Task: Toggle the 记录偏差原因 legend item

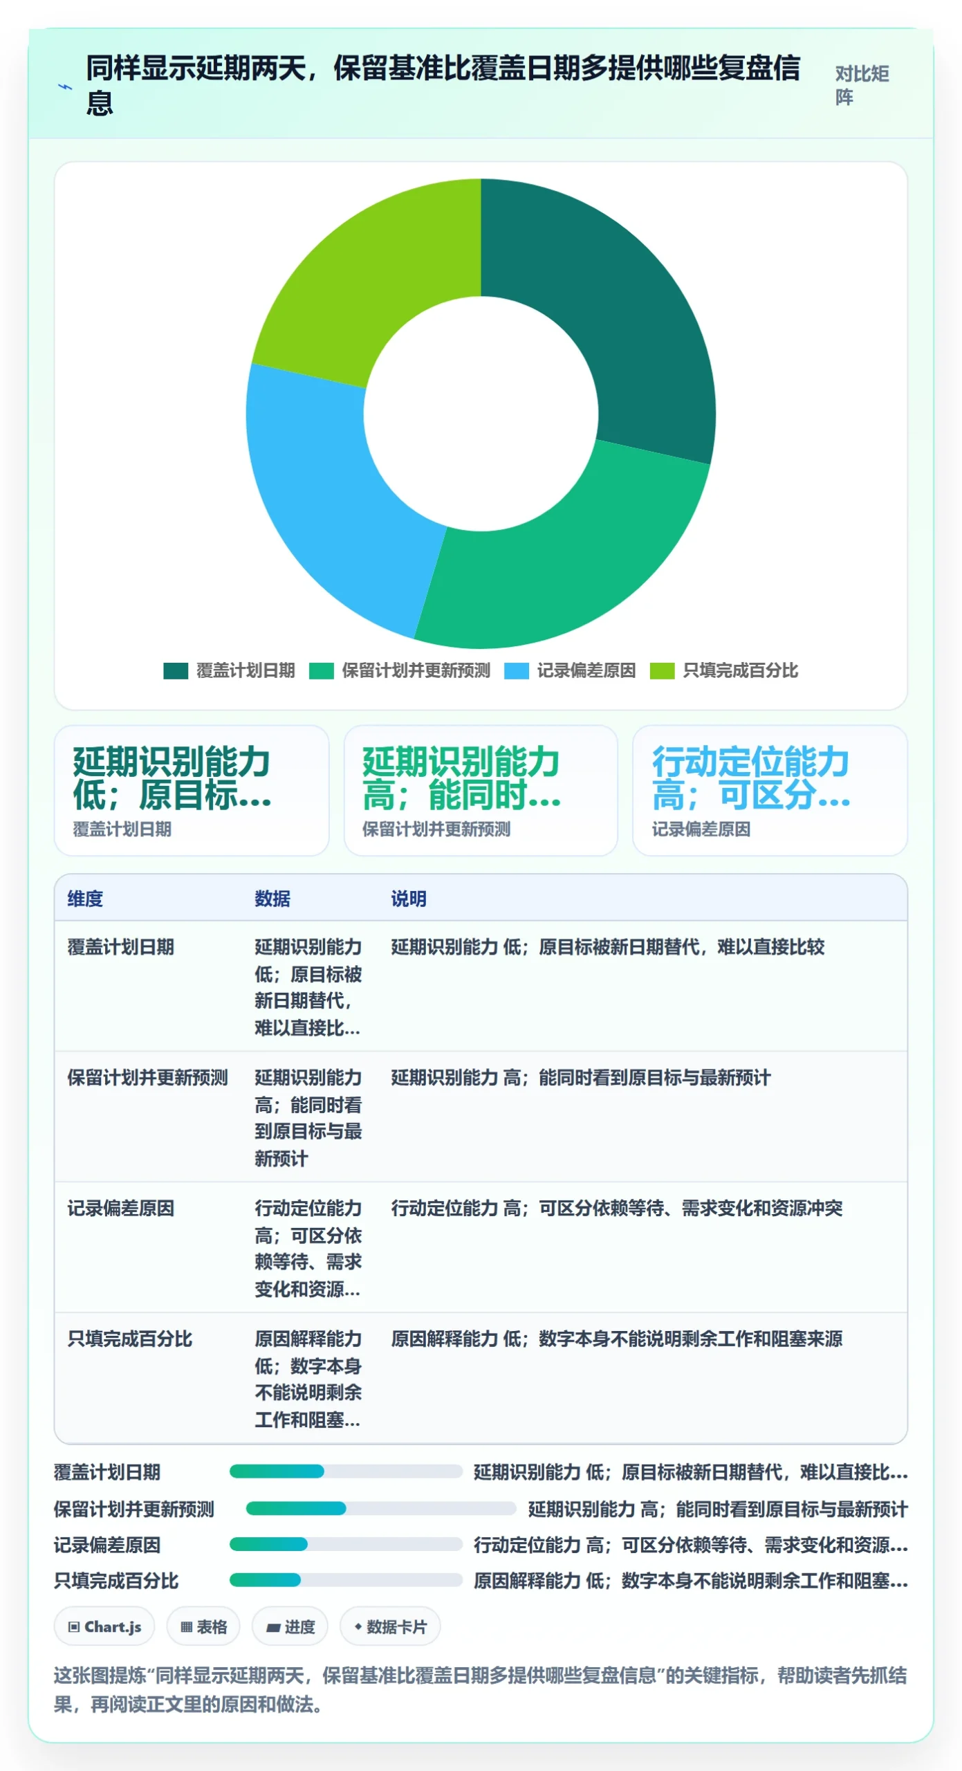Action: coord(570,670)
